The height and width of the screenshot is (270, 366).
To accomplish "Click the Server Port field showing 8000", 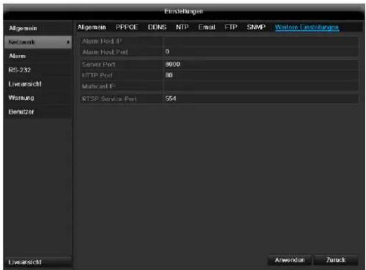I will pos(260,65).
